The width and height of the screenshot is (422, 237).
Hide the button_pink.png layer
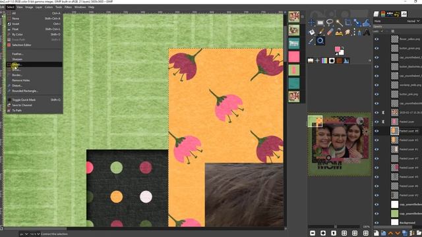377,94
